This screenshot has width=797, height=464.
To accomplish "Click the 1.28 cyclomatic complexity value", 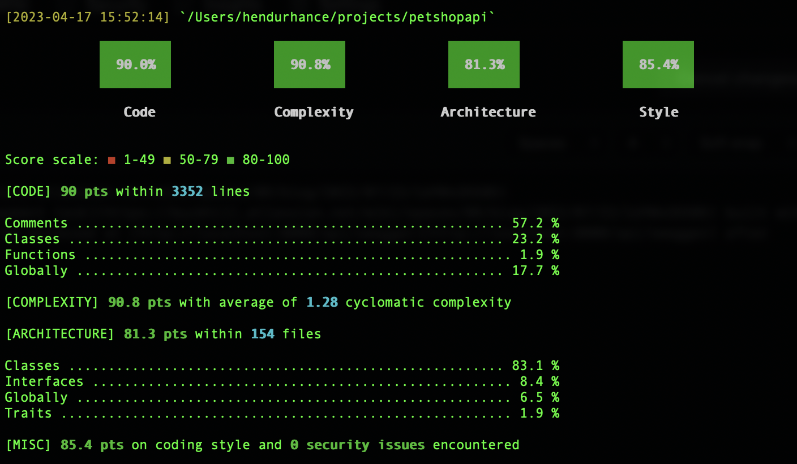I will coord(322,302).
